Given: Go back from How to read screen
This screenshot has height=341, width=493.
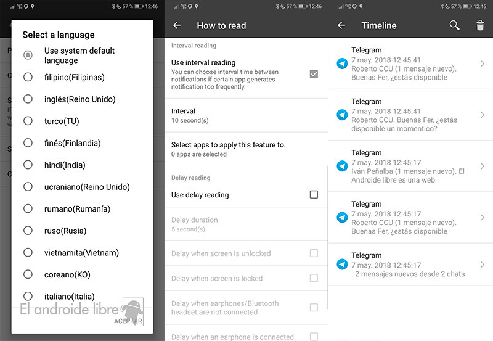Looking at the screenshot, I should 177,25.
